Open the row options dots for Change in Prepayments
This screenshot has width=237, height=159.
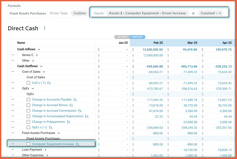[13, 122]
